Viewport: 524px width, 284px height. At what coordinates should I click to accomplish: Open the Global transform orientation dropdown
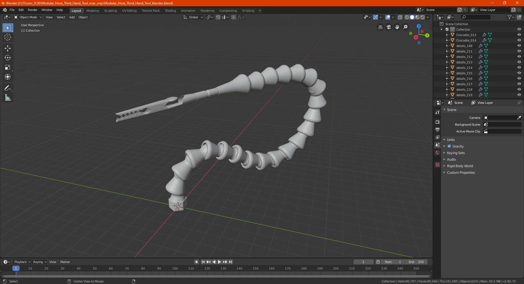193,17
